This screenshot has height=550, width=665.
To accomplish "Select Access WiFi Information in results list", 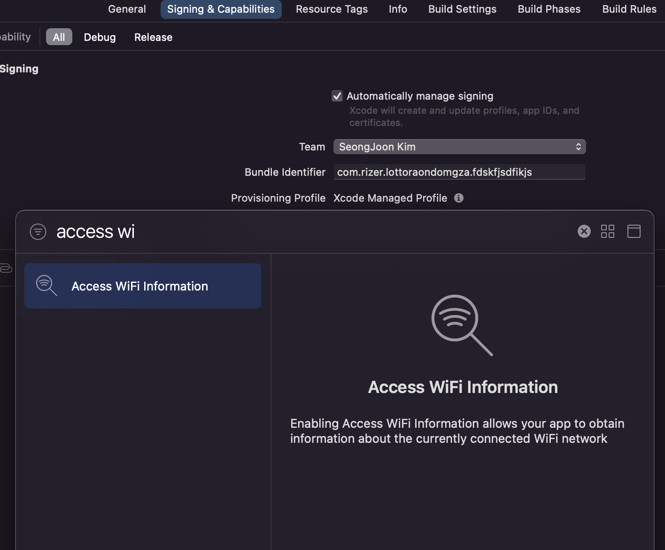I will pos(143,286).
